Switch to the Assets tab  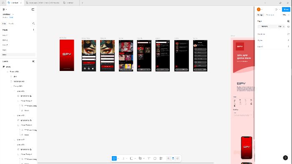[x=11, y=24]
